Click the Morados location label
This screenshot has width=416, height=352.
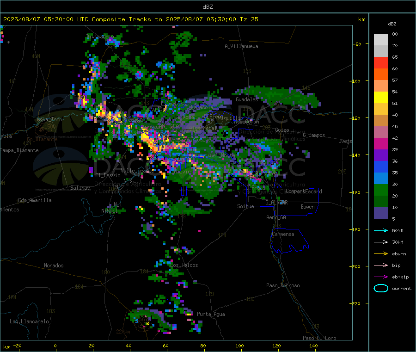(54, 266)
